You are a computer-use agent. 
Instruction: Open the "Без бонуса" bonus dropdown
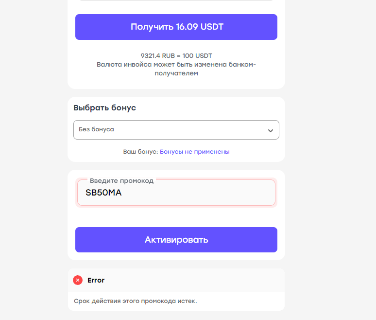[176, 130]
